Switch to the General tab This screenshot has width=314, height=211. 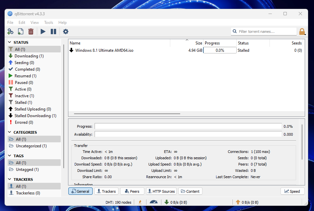click(x=81, y=191)
